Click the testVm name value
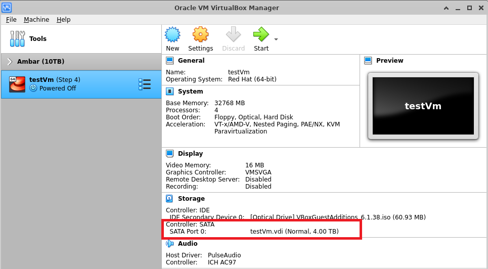488x269 pixels. 239,72
